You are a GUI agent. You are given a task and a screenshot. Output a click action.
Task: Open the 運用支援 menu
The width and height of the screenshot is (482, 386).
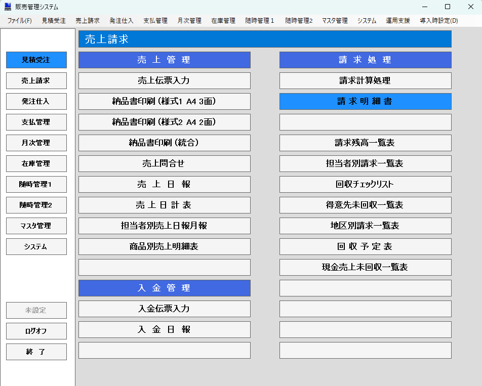398,21
